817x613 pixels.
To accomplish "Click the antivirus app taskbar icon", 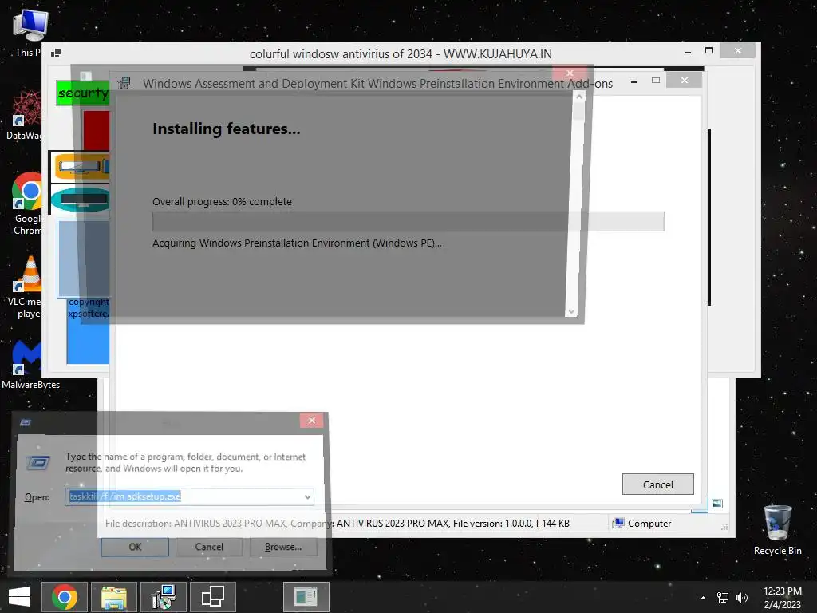I will (x=306, y=597).
